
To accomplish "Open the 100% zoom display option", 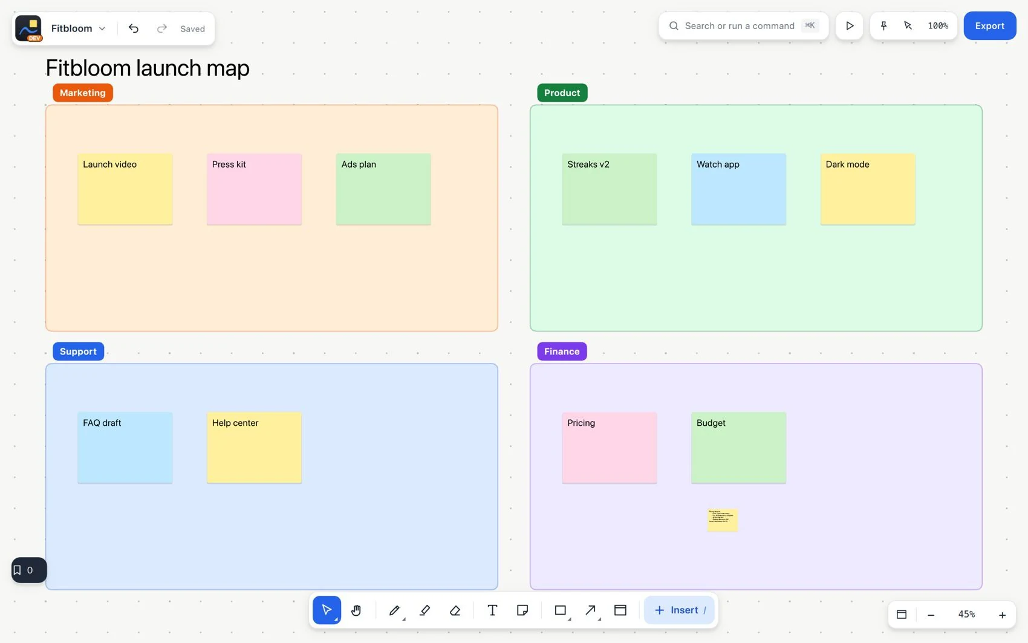I will [938, 25].
